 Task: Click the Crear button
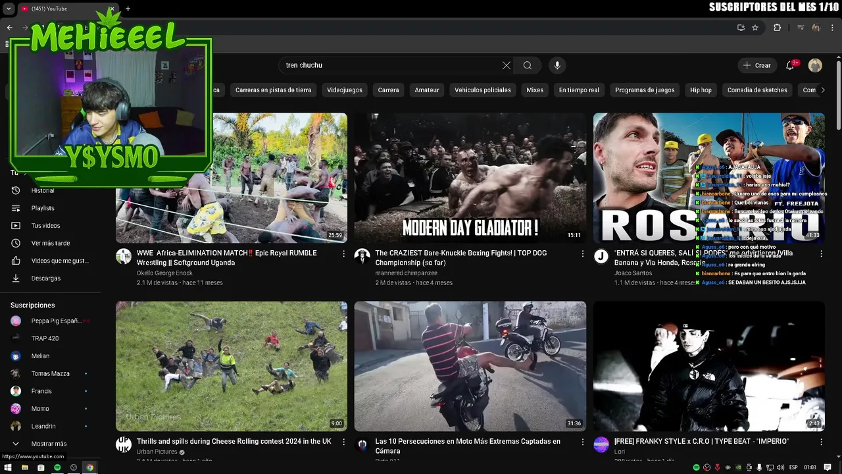pos(757,65)
